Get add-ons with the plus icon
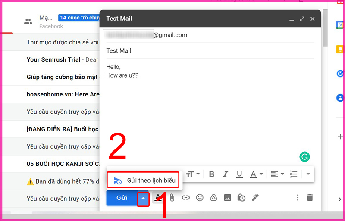The image size is (345, 221). (x=340, y=137)
